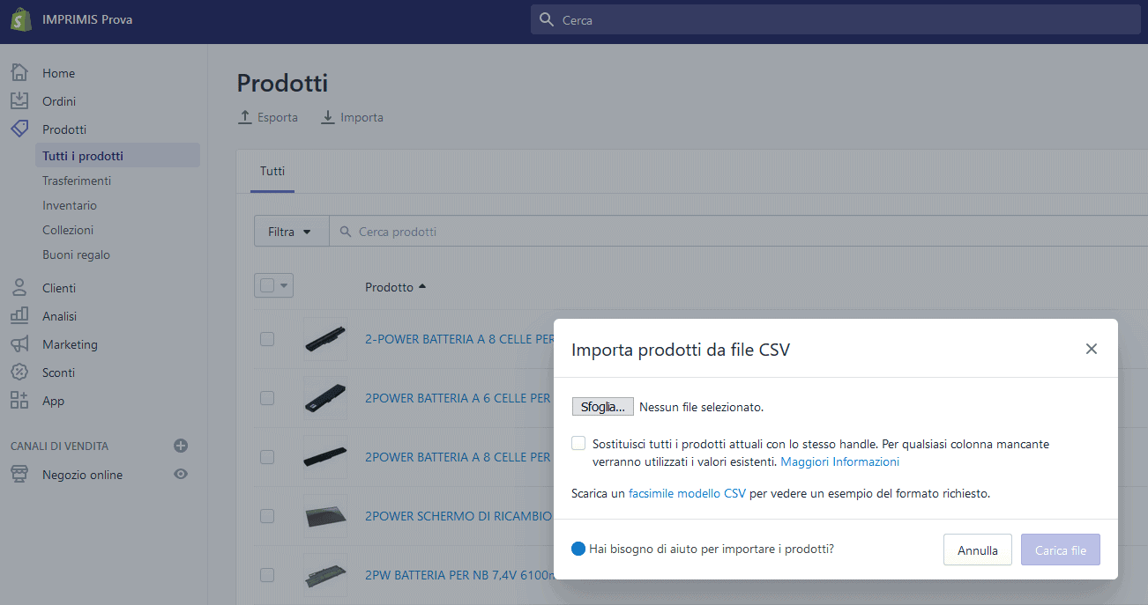The height and width of the screenshot is (605, 1148).
Task: Sort by Prodotto column header
Action: point(395,287)
